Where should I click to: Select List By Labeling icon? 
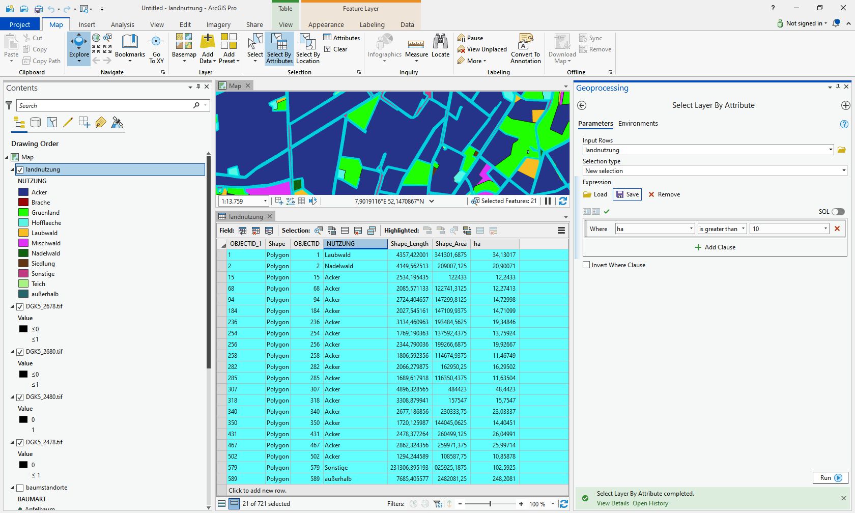[x=101, y=123]
